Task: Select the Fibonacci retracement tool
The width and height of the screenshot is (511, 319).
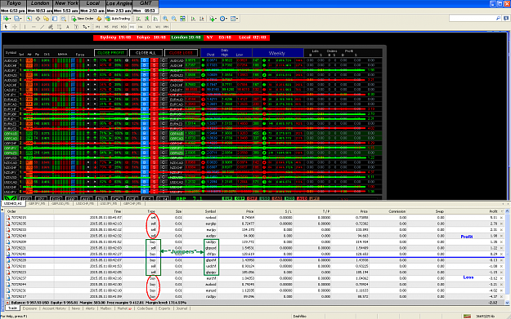Action: [x=59, y=27]
